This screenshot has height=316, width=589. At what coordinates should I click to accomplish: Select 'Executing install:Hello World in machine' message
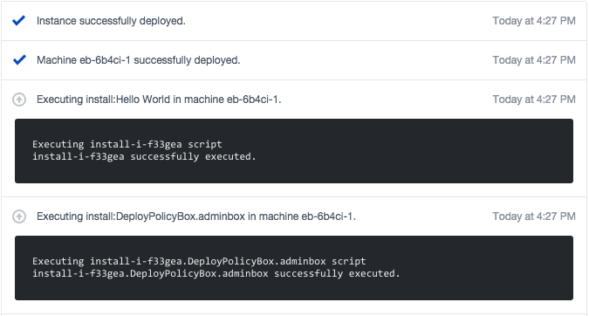pos(159,100)
